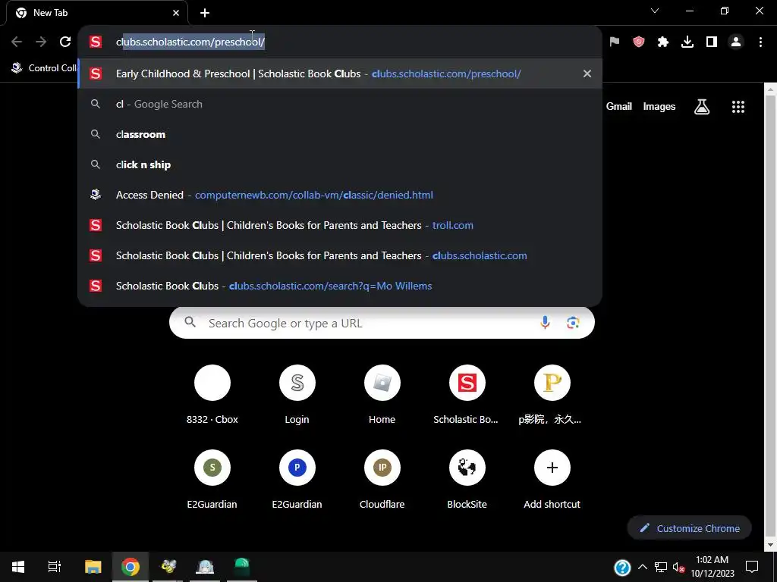Open Google Images link
The image size is (777, 582).
tap(659, 106)
